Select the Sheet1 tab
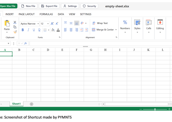 tap(16, 104)
